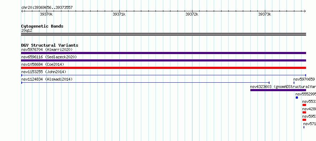
Task: Click the 20q12 band label
Action: 27,31
